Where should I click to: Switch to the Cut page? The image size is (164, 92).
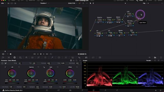(x=59, y=90)
